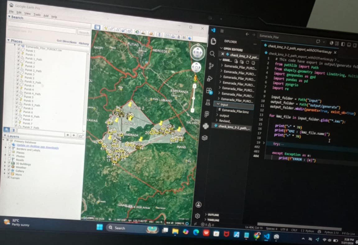Screen dimensions: 358x245
Task: Collapse the Layers panel triangle
Action: 5,135
